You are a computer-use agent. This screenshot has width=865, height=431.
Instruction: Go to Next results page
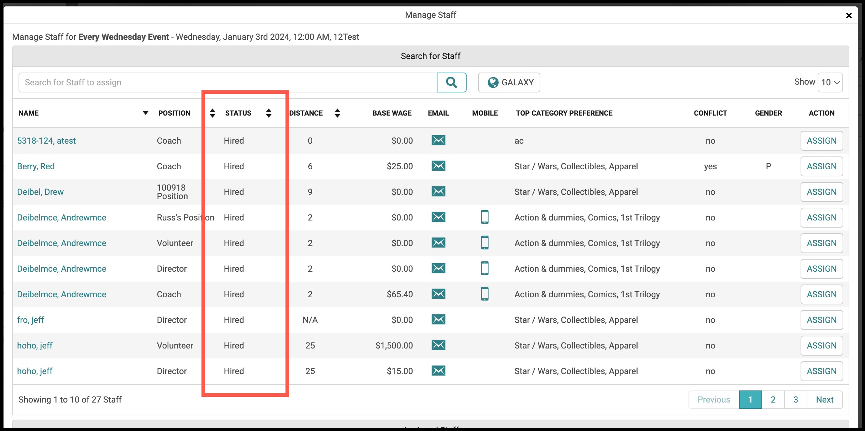coord(825,400)
